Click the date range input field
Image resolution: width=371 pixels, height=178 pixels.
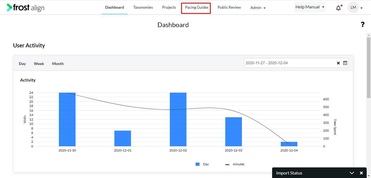pyautogui.click(x=290, y=63)
